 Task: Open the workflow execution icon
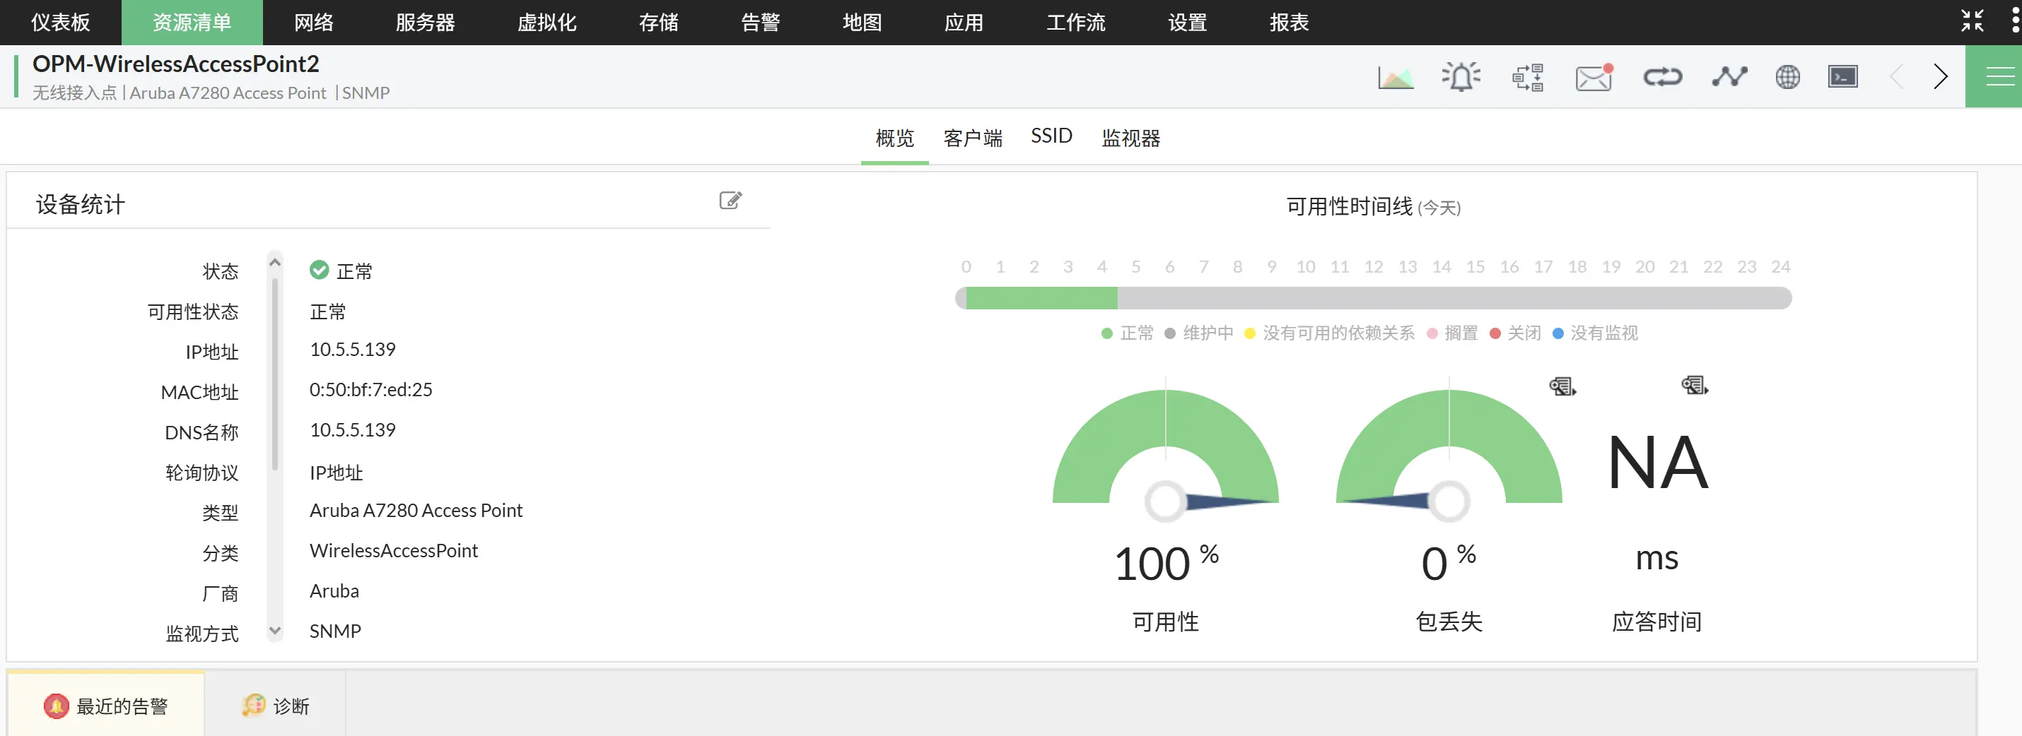coord(1529,76)
